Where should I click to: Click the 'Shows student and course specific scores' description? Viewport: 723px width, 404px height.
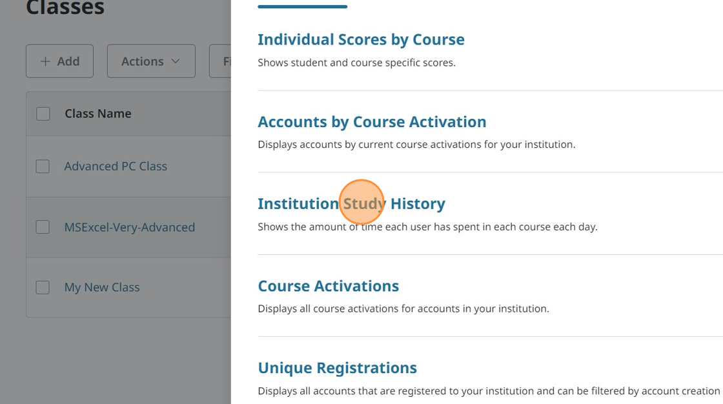click(x=356, y=63)
